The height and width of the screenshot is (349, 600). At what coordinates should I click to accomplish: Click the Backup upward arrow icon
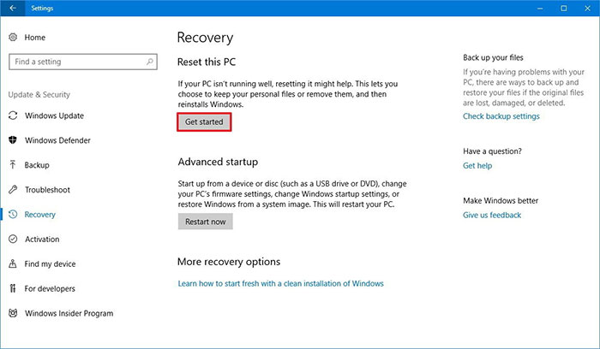click(13, 164)
